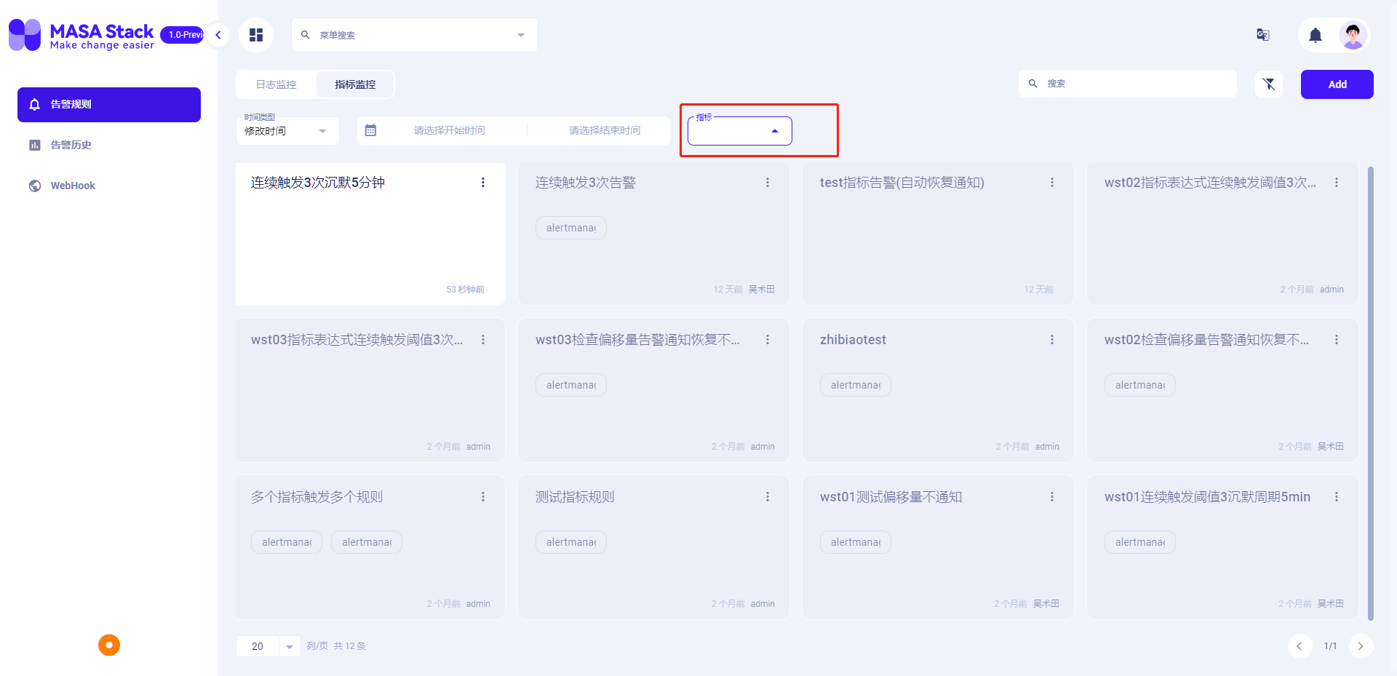
Task: Open more options on 测试指标规则 card
Action: 768,497
